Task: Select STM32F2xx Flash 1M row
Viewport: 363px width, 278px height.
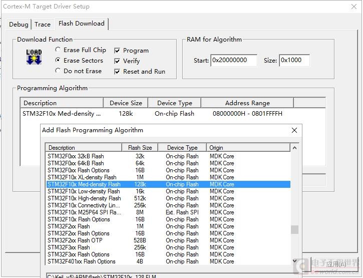Action: [x=168, y=226]
